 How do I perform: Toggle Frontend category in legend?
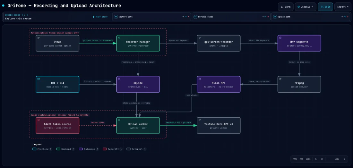coord(42,149)
